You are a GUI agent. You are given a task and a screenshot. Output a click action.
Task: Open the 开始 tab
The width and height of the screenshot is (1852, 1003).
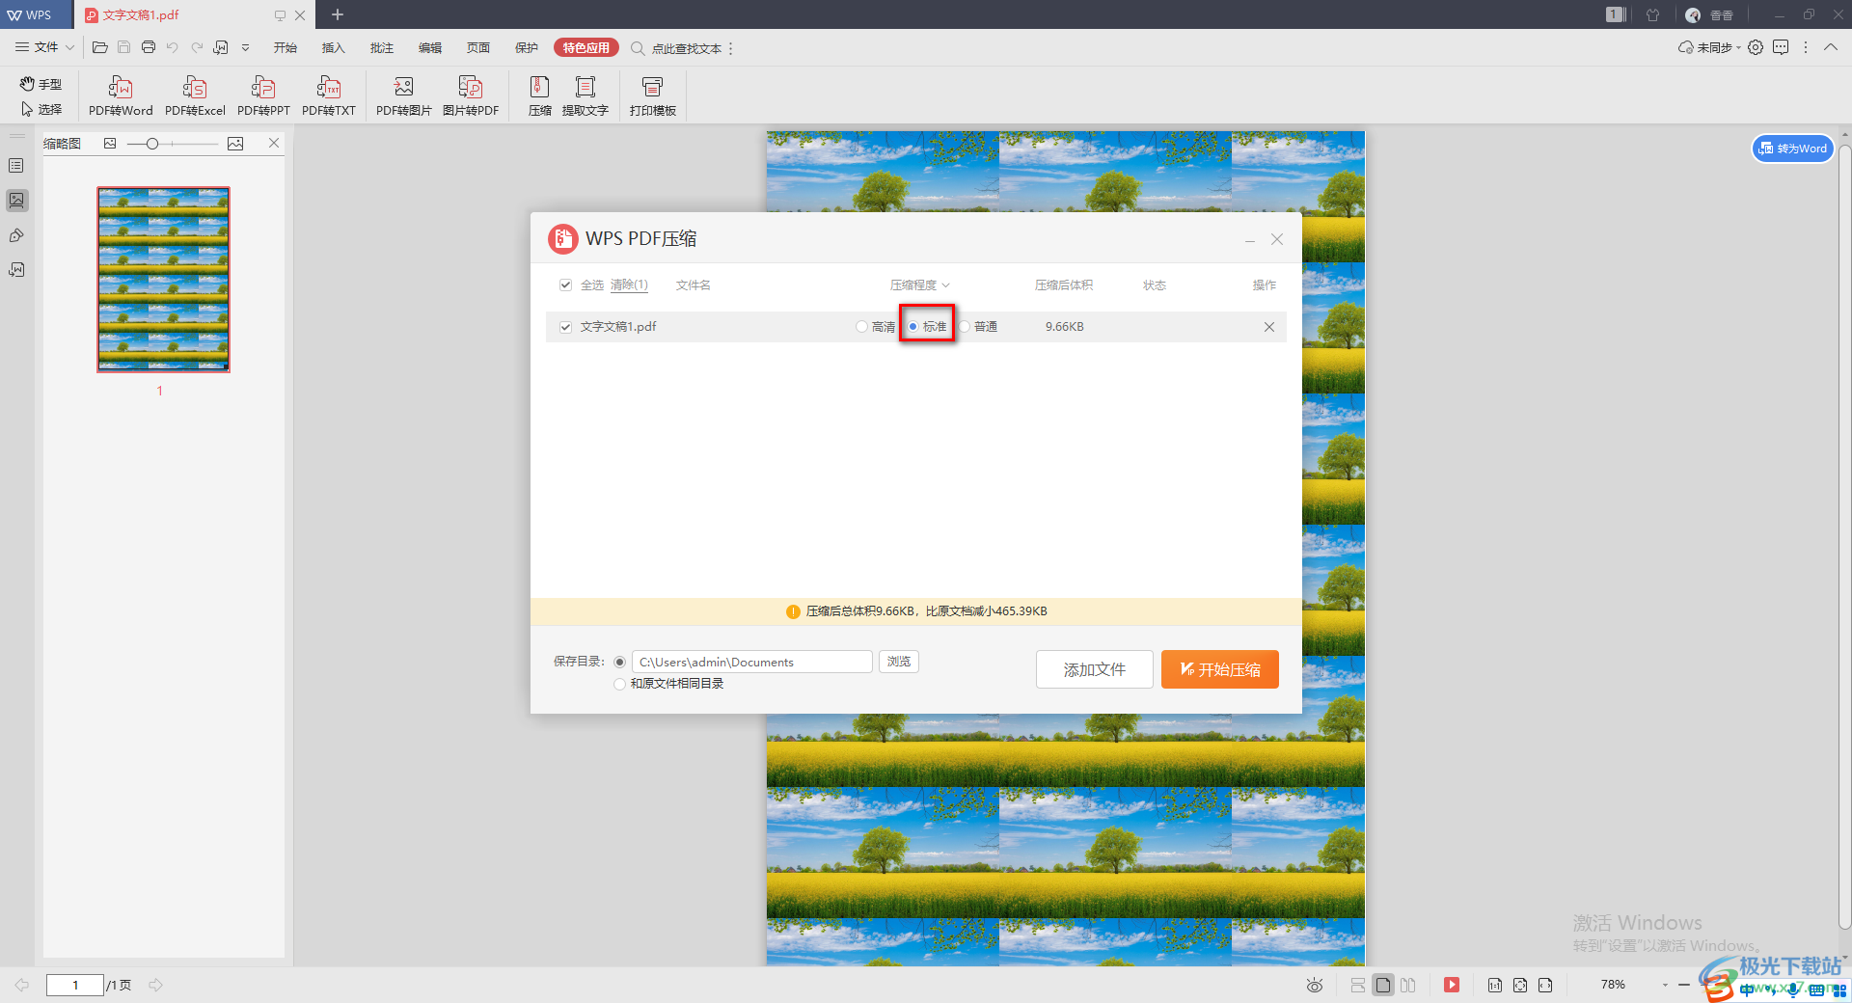tap(286, 47)
